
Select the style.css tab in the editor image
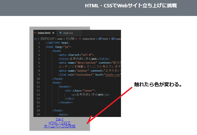[x=69, y=33]
